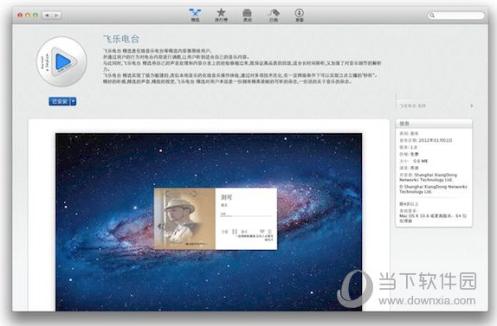Click the © Shanghai XiangDong copyright line

pyautogui.click(x=433, y=189)
